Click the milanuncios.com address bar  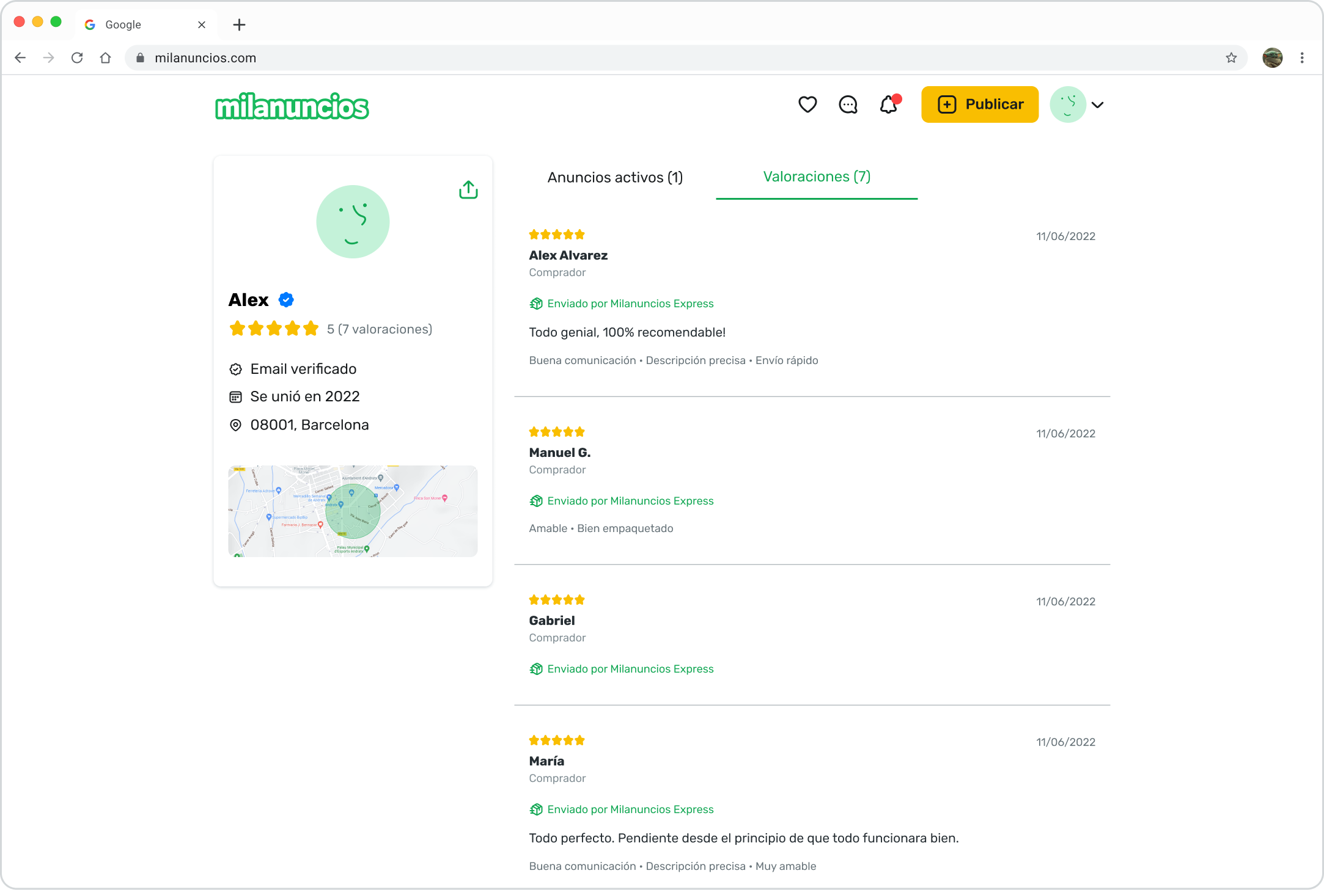click(x=685, y=57)
